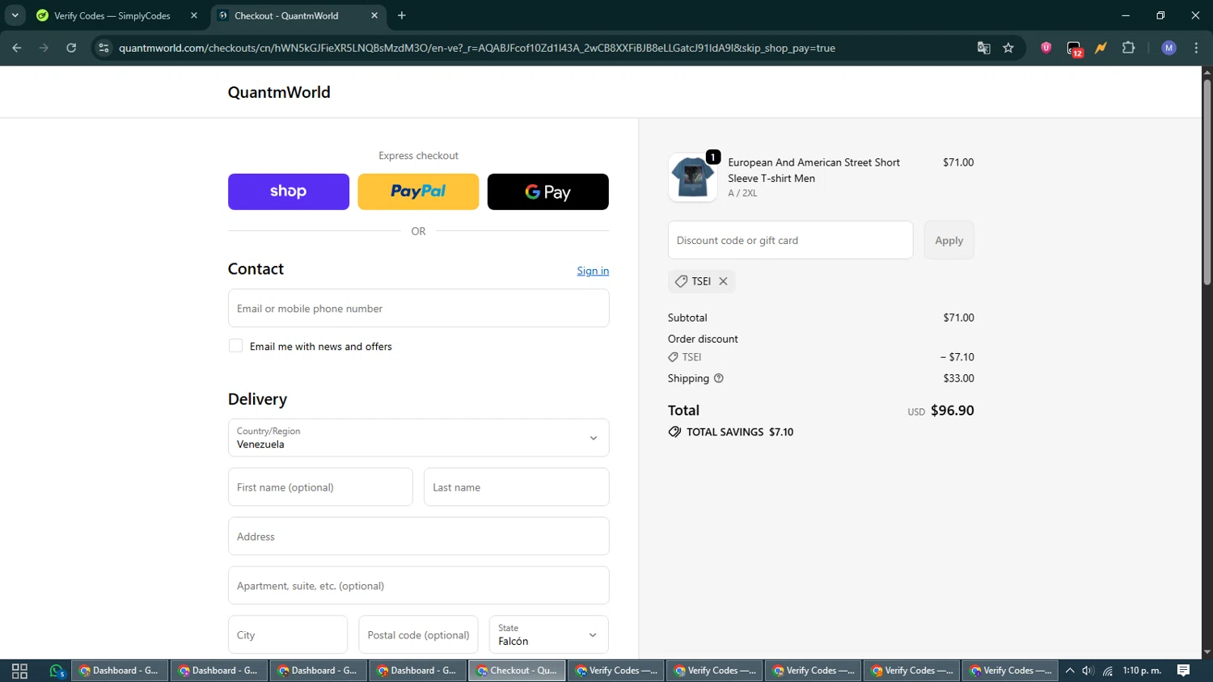Focus the Postal code (optional) field
This screenshot has width=1213, height=682.
[418, 635]
